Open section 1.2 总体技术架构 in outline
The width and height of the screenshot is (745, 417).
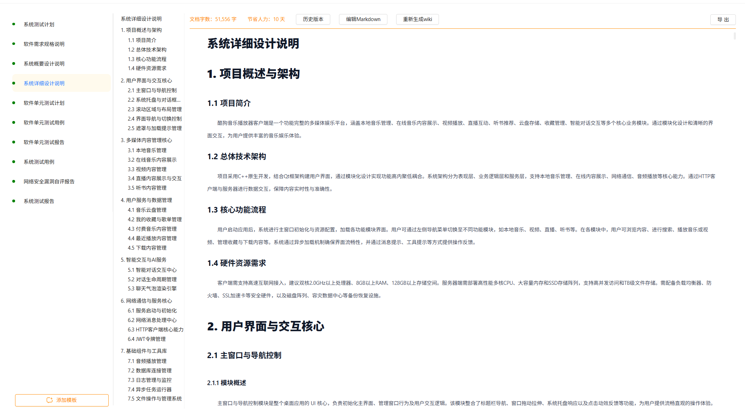point(147,49)
